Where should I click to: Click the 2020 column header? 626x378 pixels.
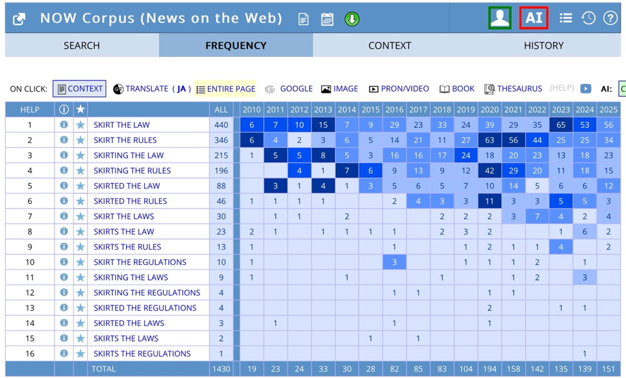[x=490, y=109]
